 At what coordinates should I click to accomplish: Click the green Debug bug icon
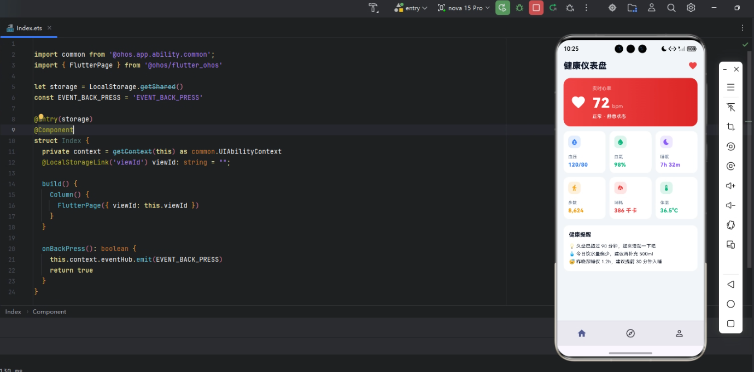519,8
